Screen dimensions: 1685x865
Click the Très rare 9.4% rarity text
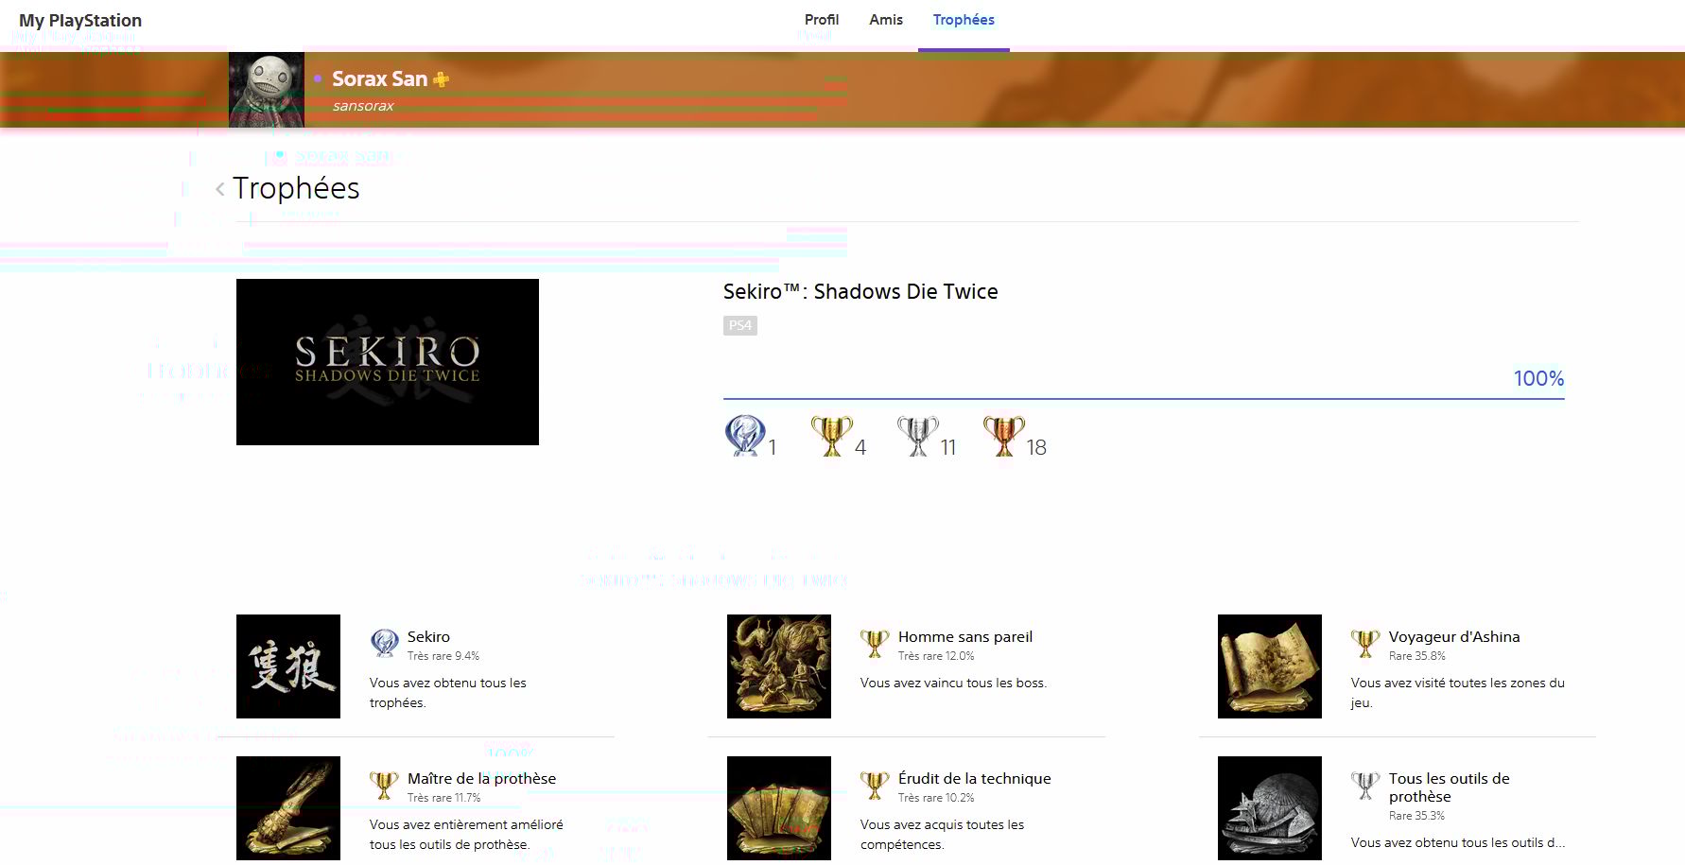click(443, 656)
